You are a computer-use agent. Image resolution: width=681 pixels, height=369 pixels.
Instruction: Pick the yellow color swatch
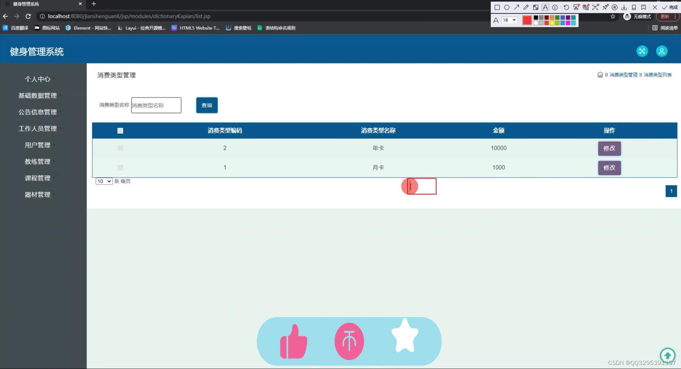click(552, 23)
